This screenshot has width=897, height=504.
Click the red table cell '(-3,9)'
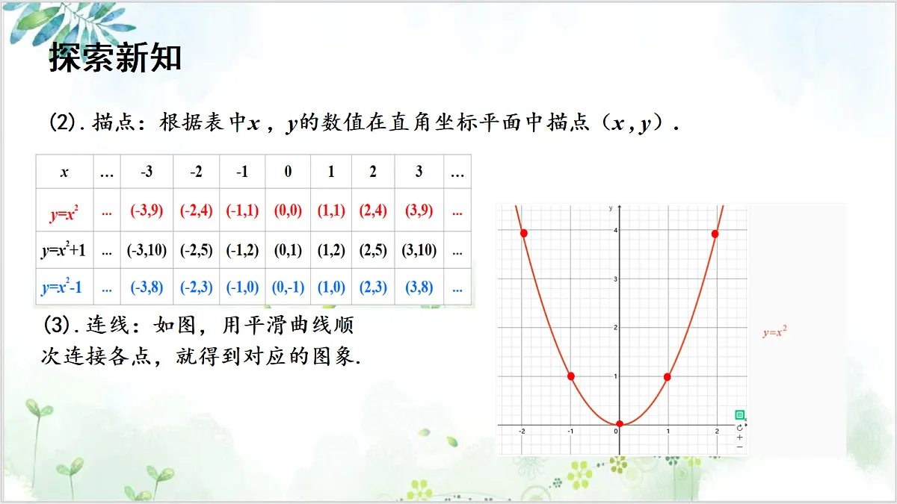[x=147, y=211]
